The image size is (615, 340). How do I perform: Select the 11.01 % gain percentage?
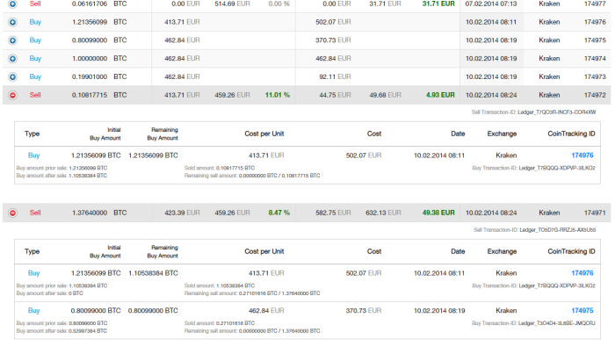point(278,95)
